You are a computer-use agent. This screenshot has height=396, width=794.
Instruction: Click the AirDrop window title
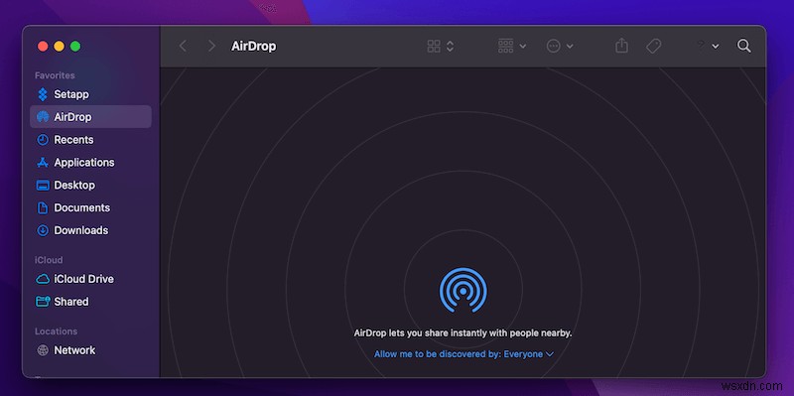pyautogui.click(x=254, y=46)
